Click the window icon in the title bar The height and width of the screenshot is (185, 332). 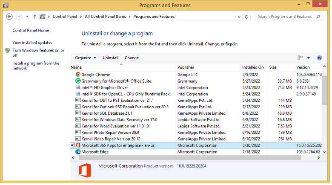pyautogui.click(x=6, y=5)
